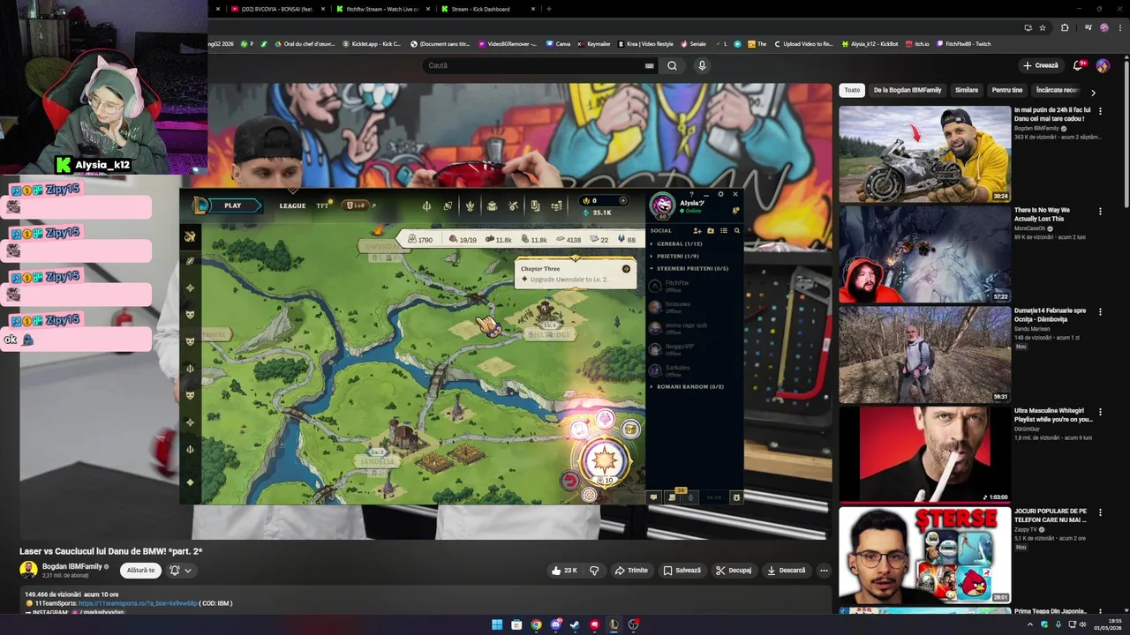The width and height of the screenshot is (1130, 635).
Task: Switch to the TFT tab
Action: coord(322,205)
